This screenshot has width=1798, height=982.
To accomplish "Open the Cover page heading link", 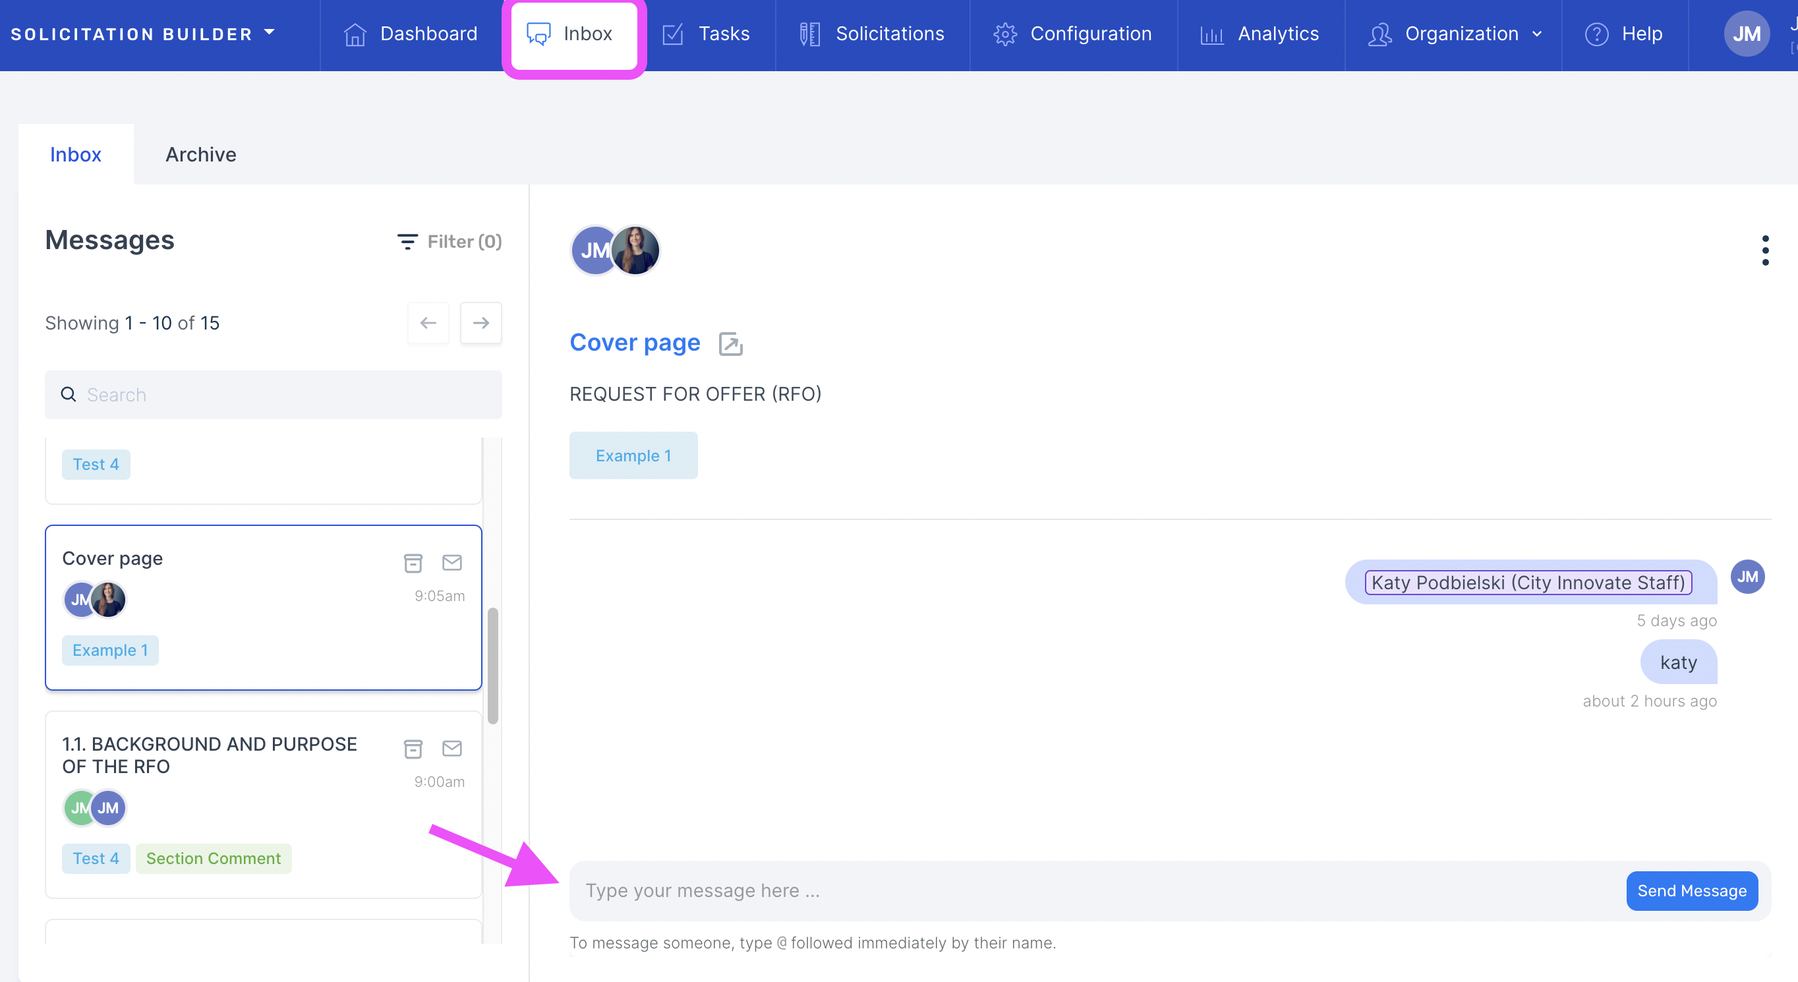I will pos(635,342).
